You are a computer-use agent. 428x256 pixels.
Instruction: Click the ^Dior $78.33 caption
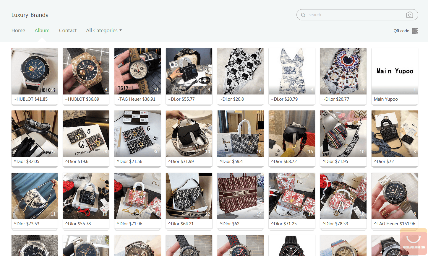(x=335, y=224)
